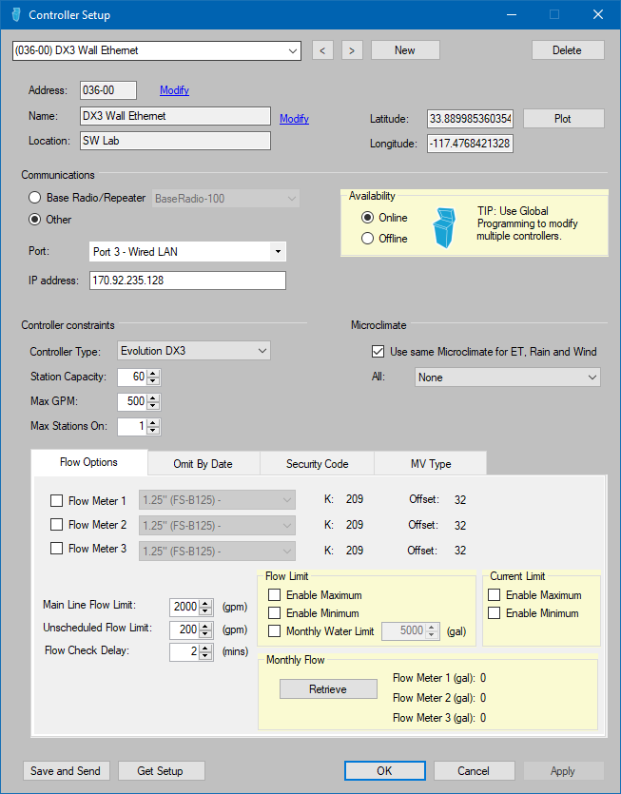Click the Plot button
Viewport: 621px width, 794px height.
tap(563, 119)
